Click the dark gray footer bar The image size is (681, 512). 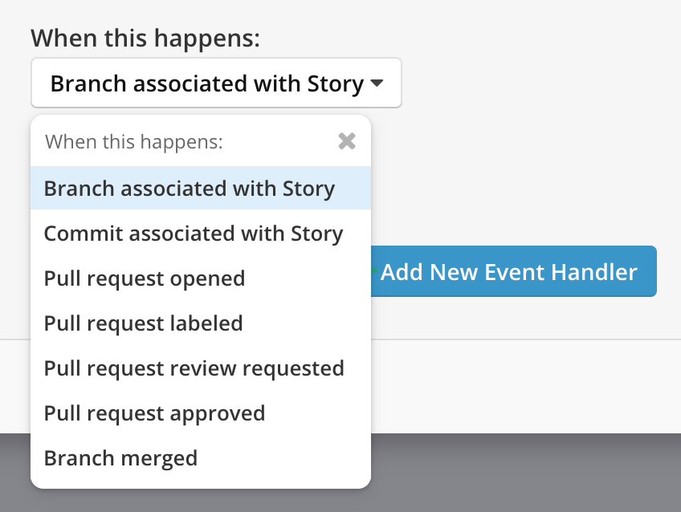click(x=522, y=473)
